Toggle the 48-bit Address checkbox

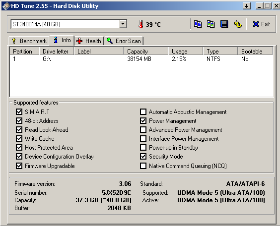click(19, 120)
